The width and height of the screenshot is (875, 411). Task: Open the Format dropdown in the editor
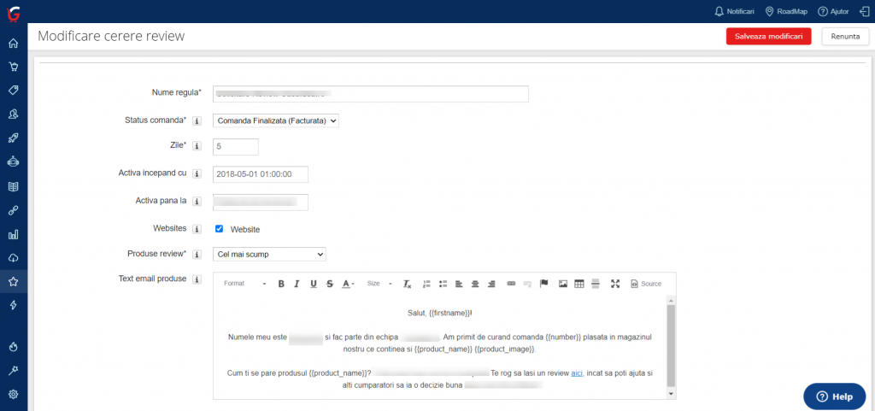pyautogui.click(x=245, y=284)
